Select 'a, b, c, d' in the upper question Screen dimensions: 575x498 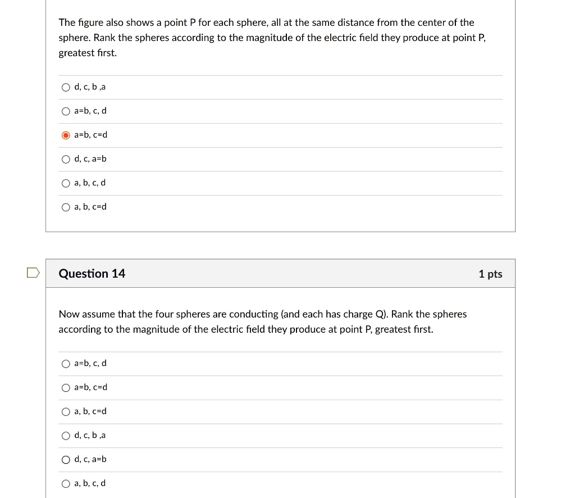66,183
